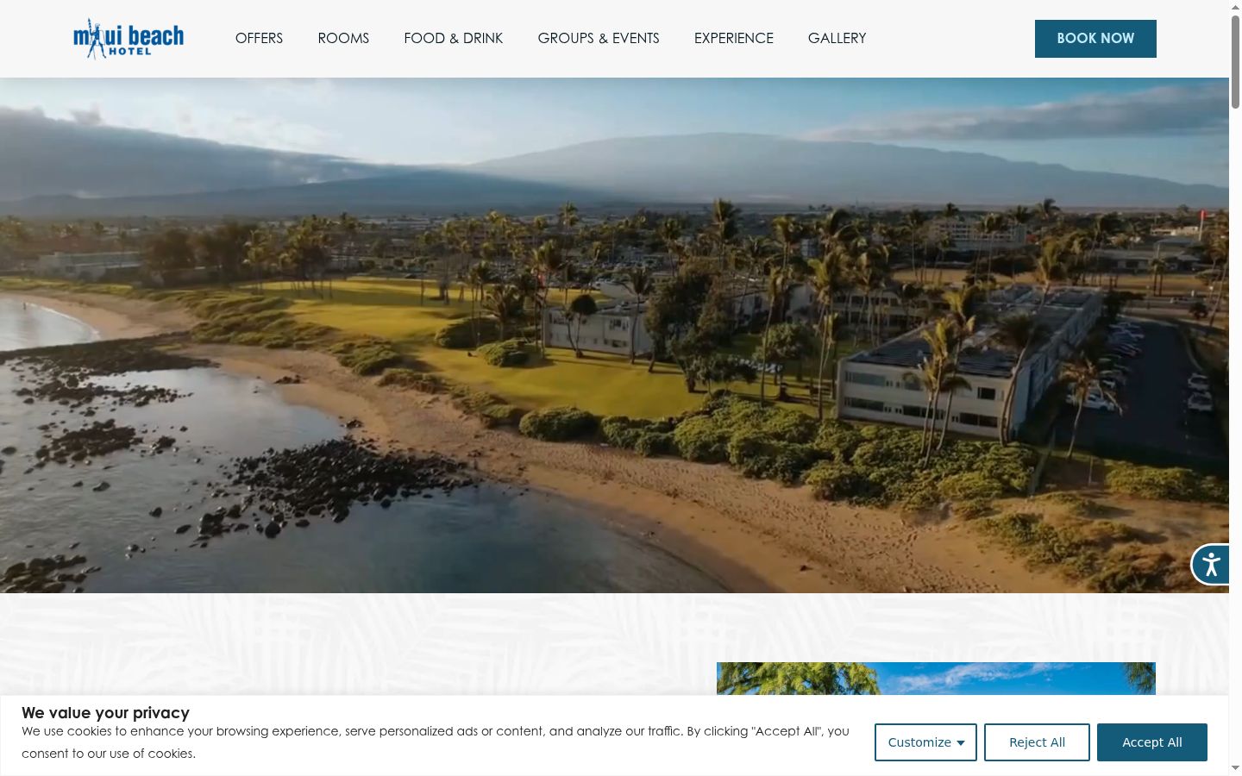
Task: Open the Food & Drink menu
Action: (x=454, y=38)
